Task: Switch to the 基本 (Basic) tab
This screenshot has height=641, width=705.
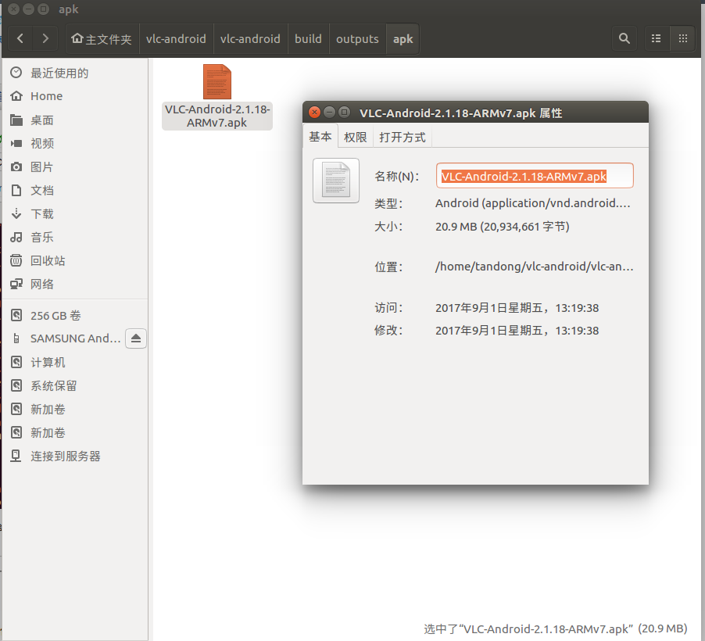Action: point(320,137)
